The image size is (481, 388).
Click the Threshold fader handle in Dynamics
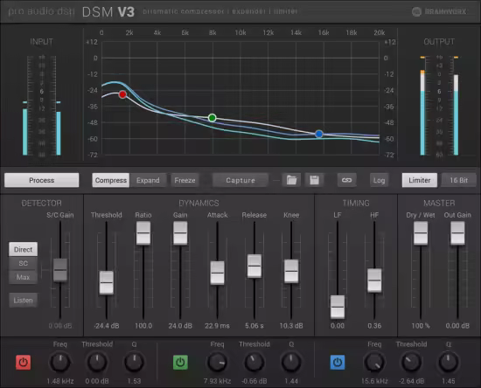click(x=107, y=282)
